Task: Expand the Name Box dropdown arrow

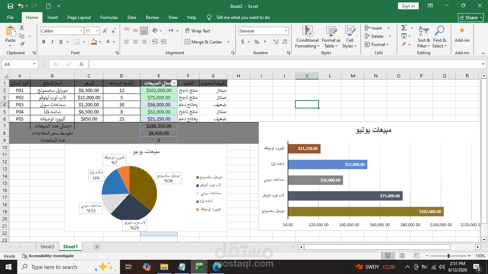Action: [35, 64]
